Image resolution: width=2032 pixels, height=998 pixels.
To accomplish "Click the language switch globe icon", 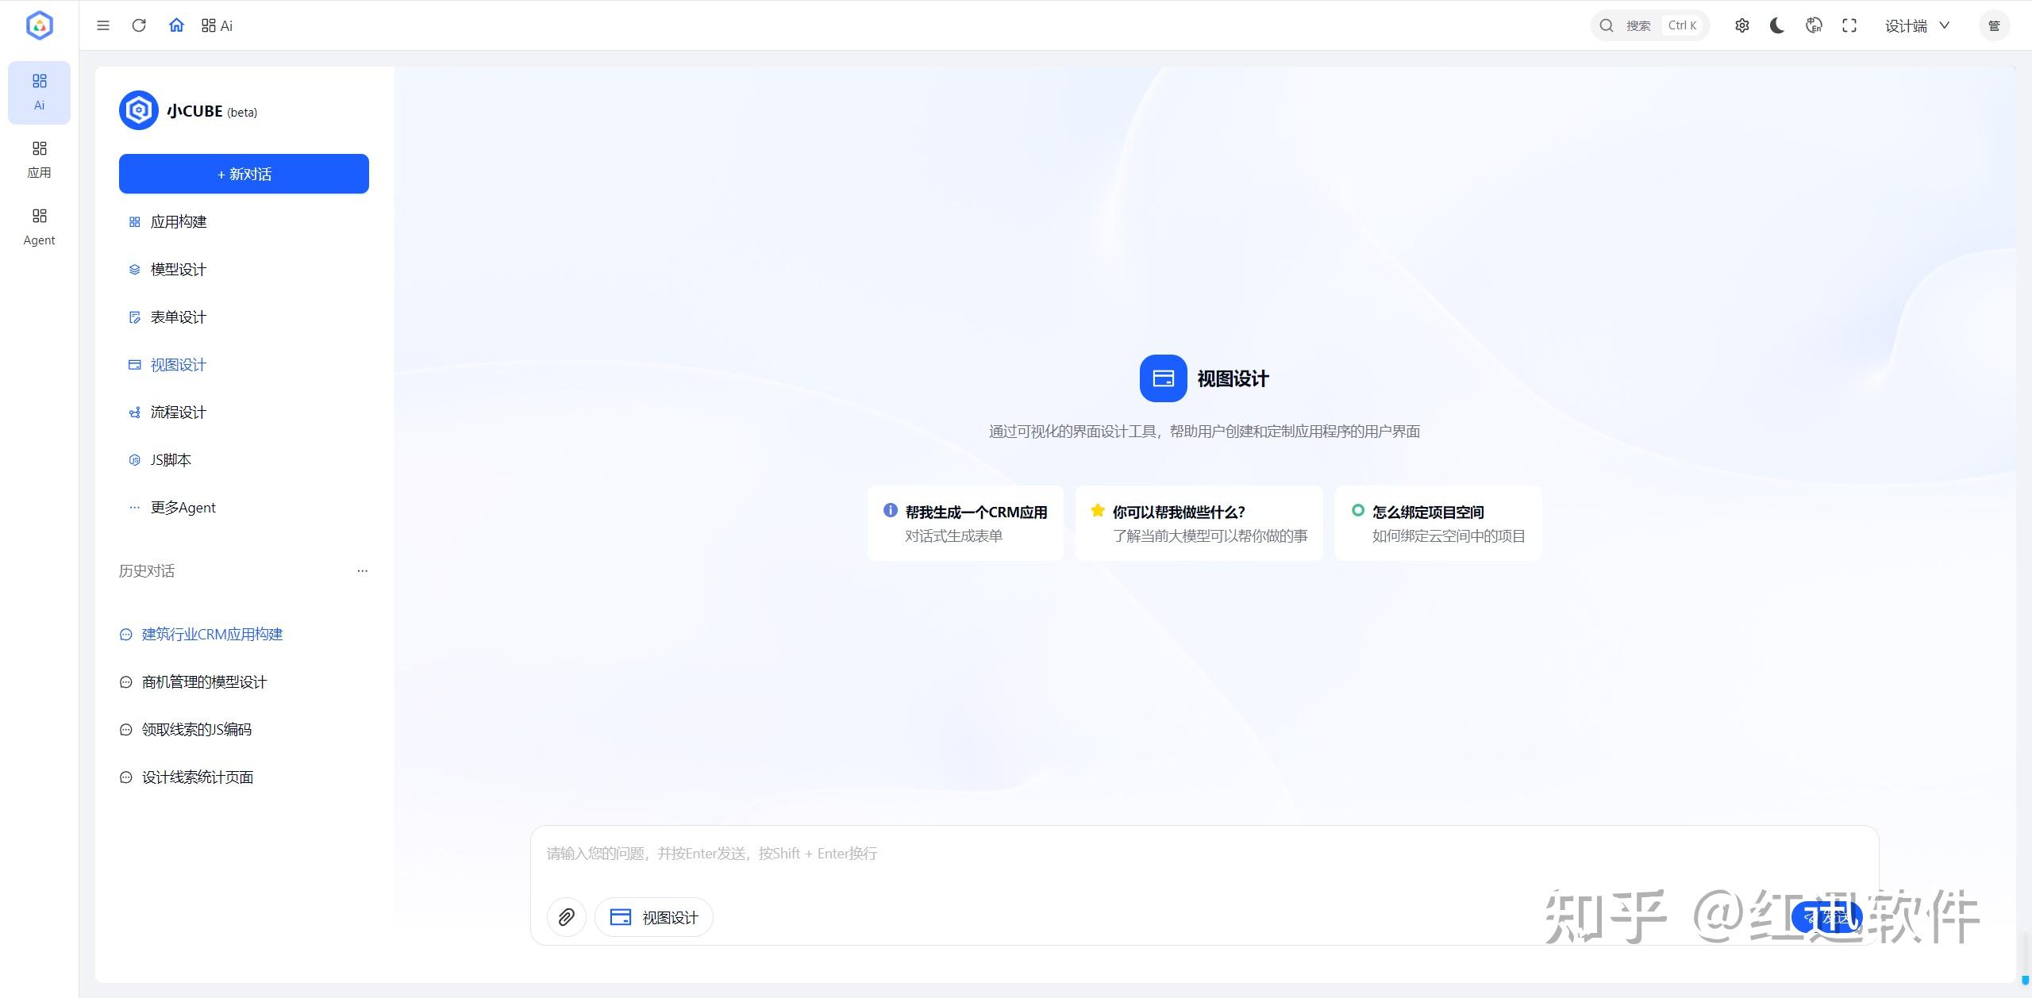I will (1814, 25).
